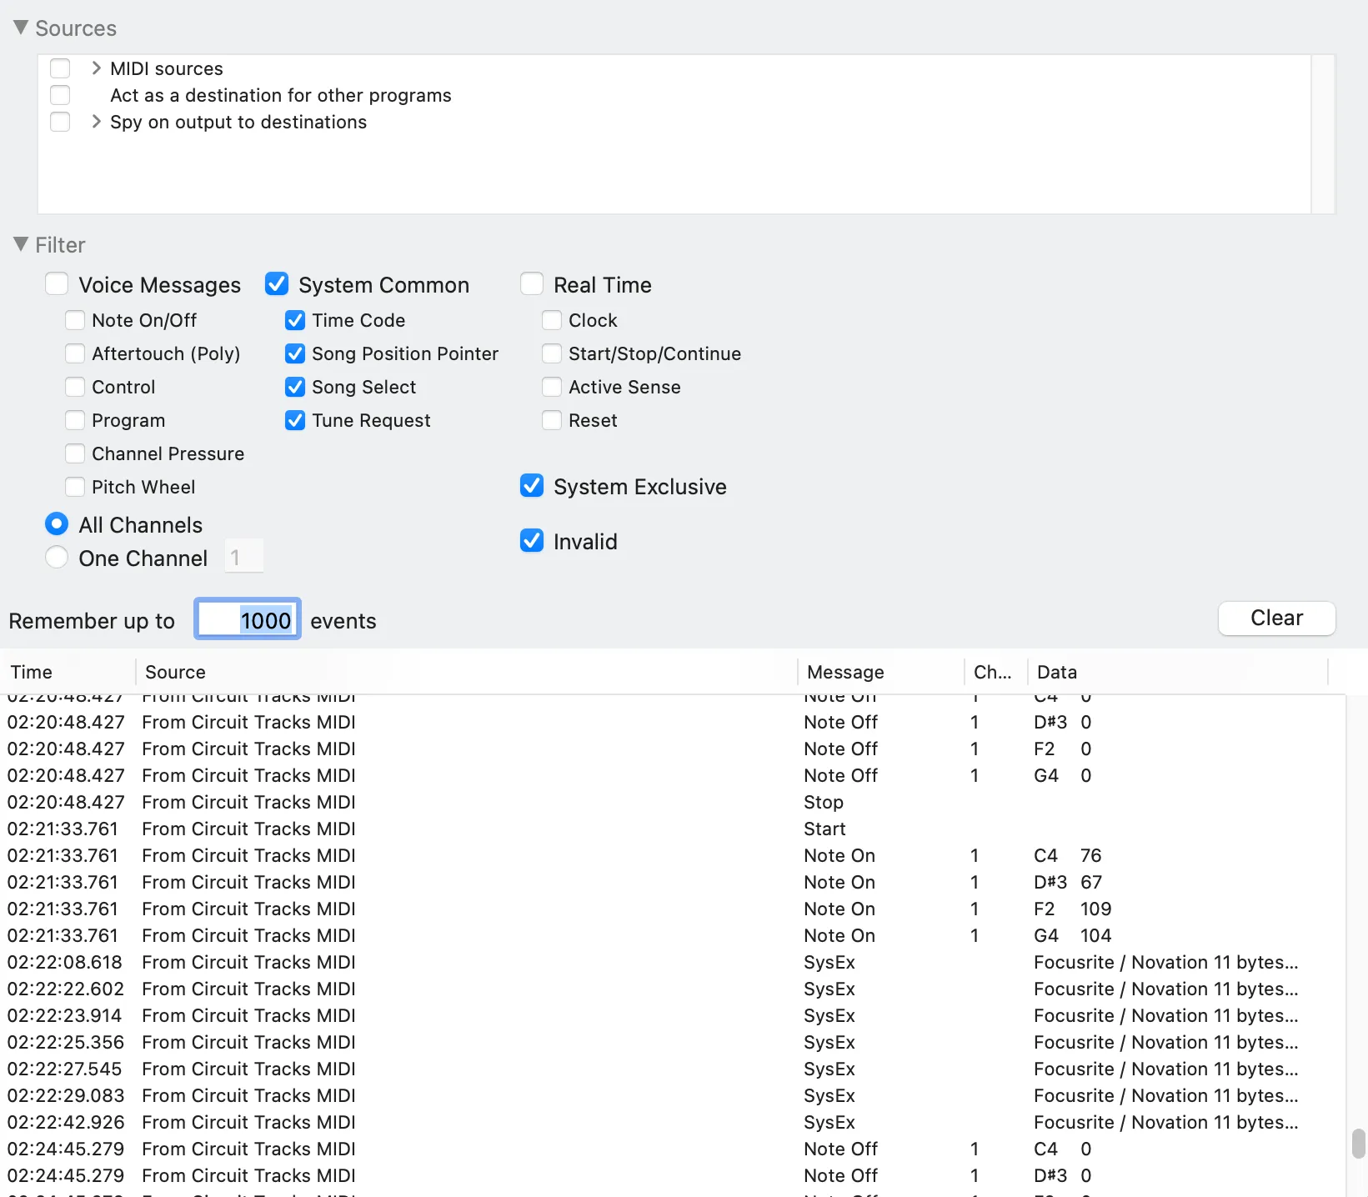Collapse the Filter section disclosure triangle
The image size is (1368, 1197).
point(22,244)
